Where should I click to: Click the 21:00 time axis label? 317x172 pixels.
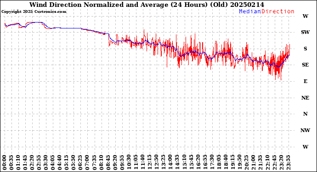point(253,163)
